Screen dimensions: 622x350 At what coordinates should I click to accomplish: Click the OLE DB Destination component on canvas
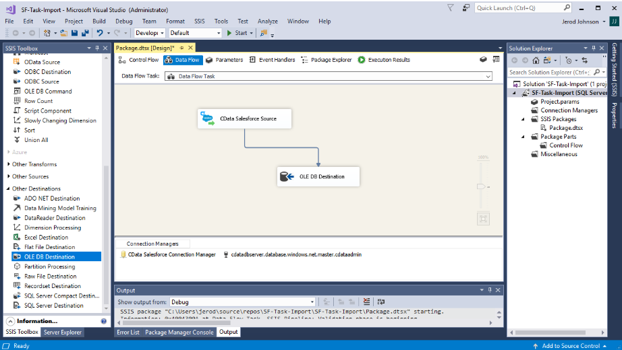318,176
